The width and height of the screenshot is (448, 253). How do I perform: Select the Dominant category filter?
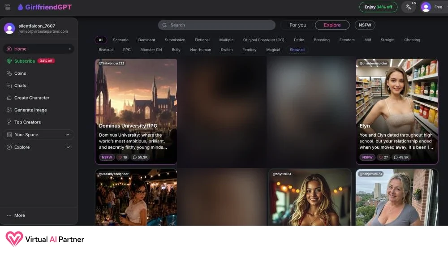[x=146, y=40]
